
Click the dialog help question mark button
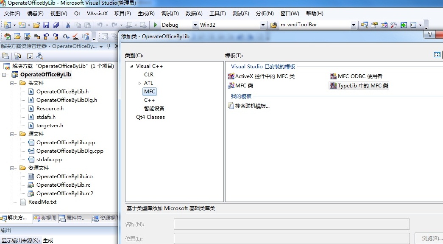[430, 34]
